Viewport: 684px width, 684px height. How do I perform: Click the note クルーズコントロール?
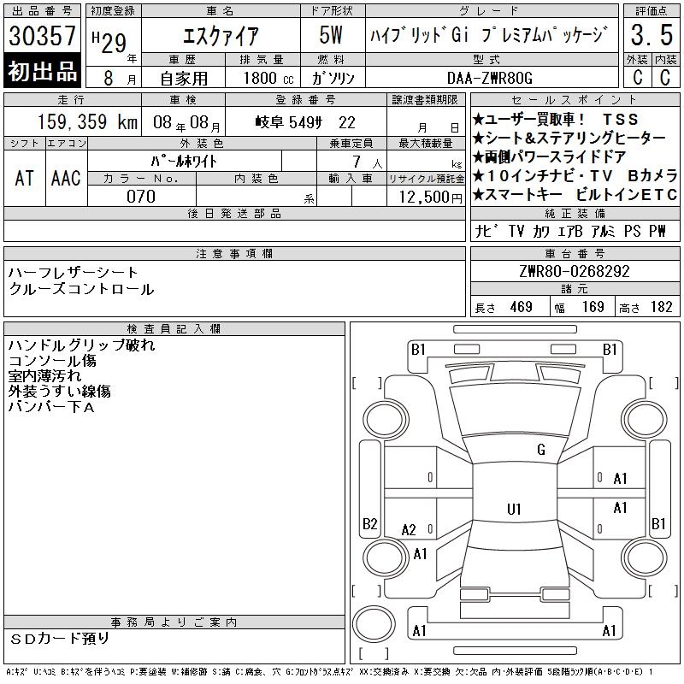coord(81,289)
